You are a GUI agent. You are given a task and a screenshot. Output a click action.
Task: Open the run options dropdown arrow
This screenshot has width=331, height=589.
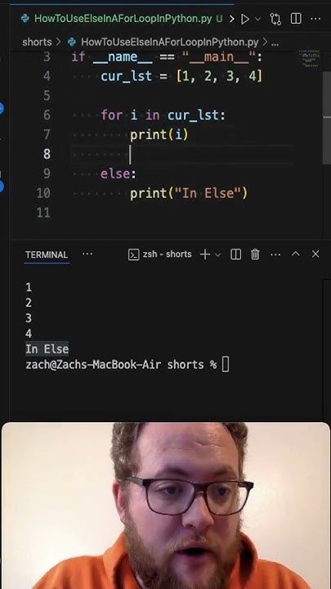[257, 19]
